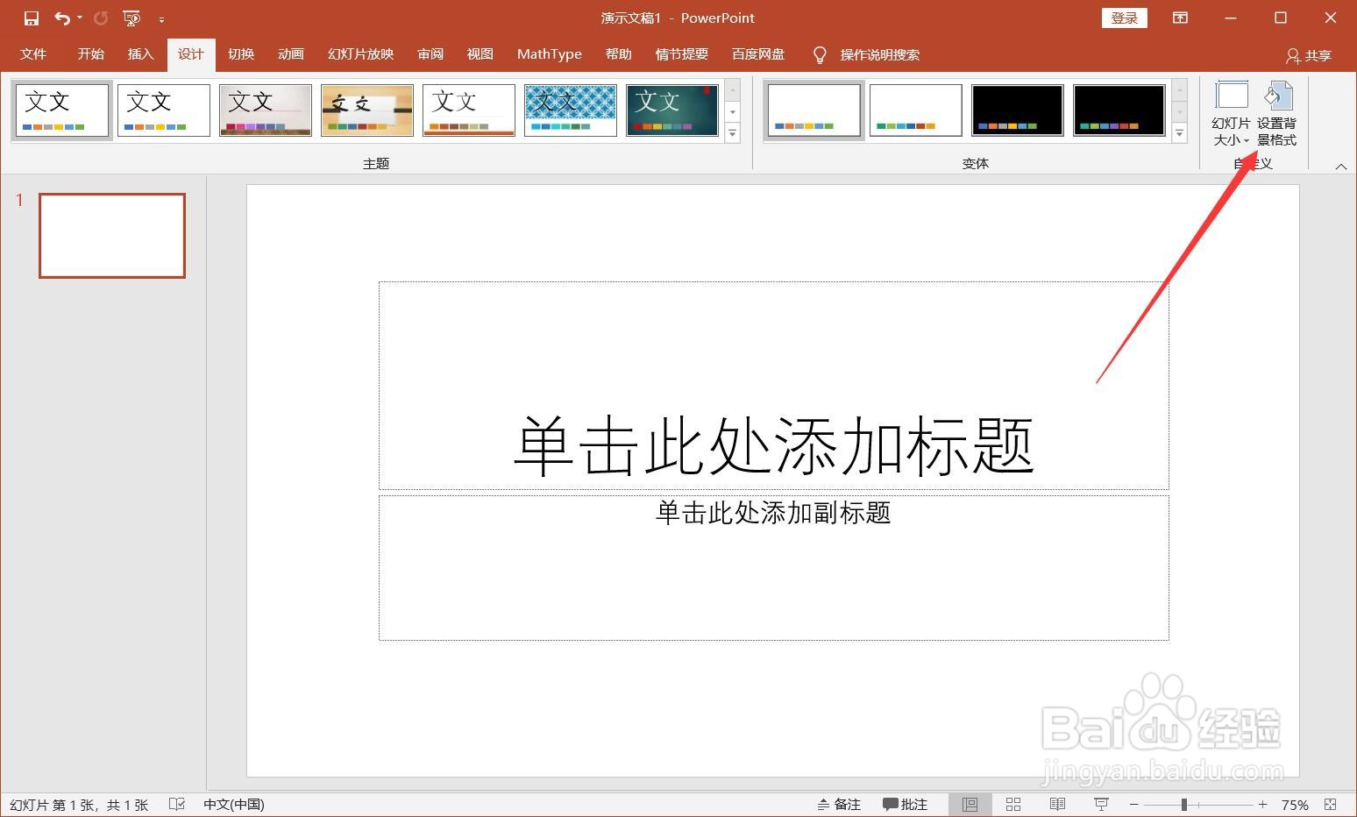Open the MathType ribbon tab
Screen dimensions: 1357x817
tap(549, 53)
